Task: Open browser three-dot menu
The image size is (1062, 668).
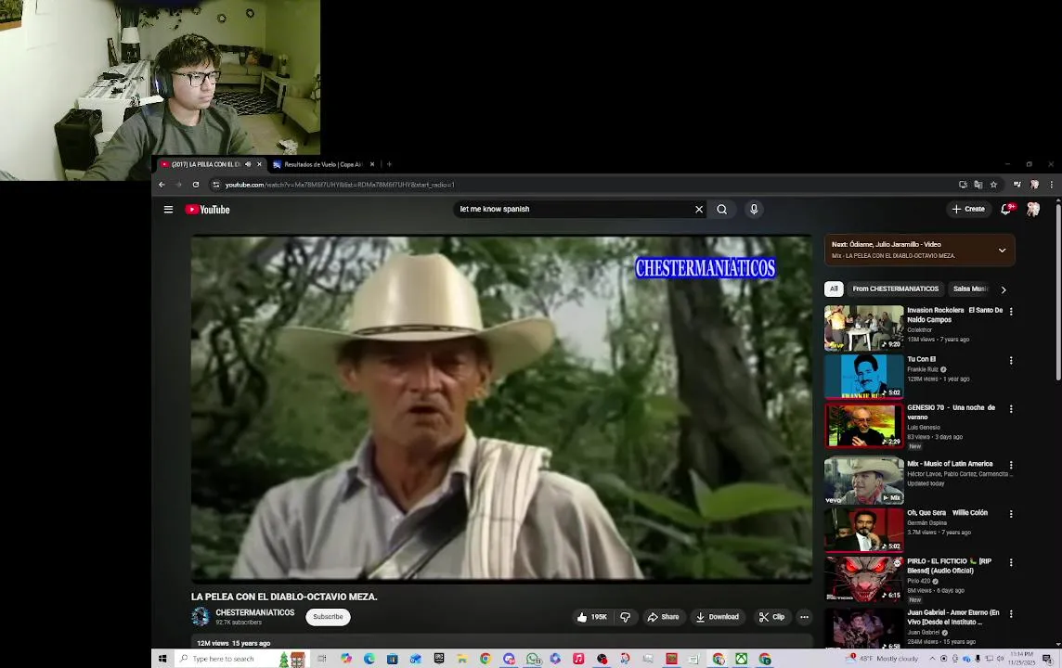Action: coord(1051,185)
